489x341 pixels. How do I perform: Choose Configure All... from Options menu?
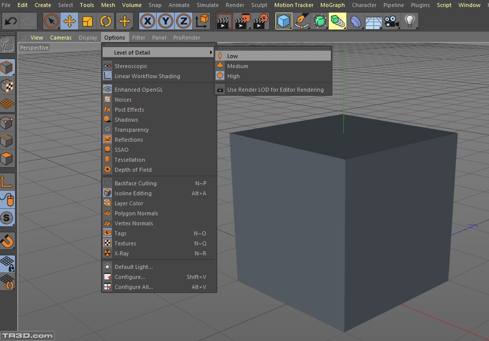[134, 287]
